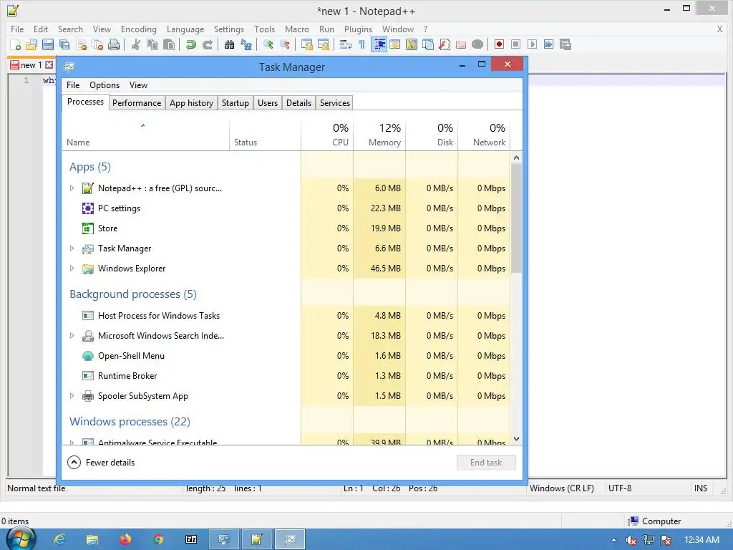Select the PC settings app row
Image resolution: width=733 pixels, height=550 pixels.
point(286,208)
